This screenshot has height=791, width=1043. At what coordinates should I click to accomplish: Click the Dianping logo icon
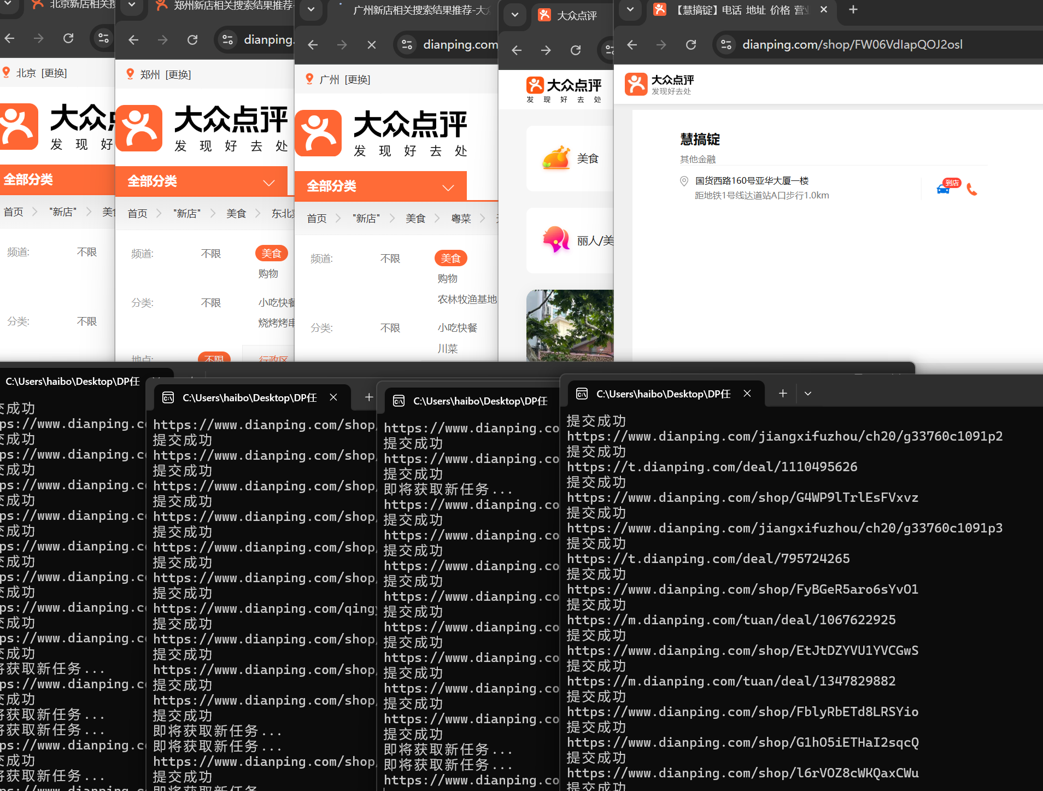(x=637, y=84)
